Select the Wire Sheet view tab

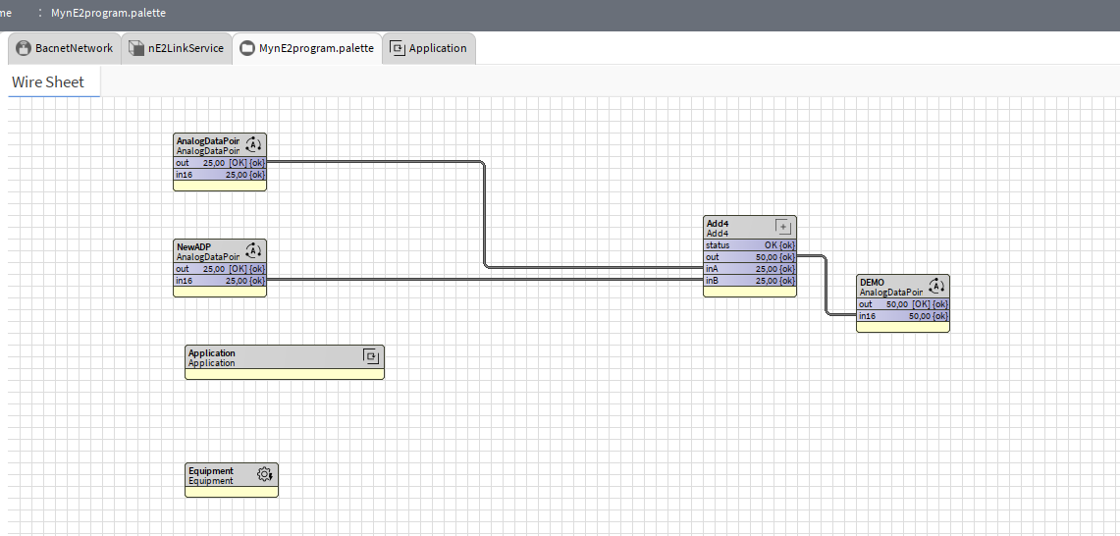point(48,82)
